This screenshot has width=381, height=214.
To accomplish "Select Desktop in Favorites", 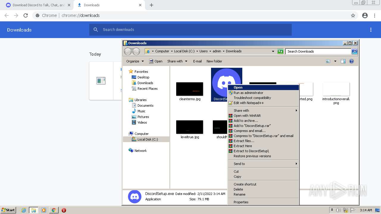I will click(x=143, y=77).
